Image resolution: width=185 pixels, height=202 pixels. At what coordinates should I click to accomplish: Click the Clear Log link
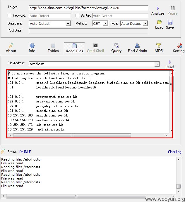[x=175, y=152]
